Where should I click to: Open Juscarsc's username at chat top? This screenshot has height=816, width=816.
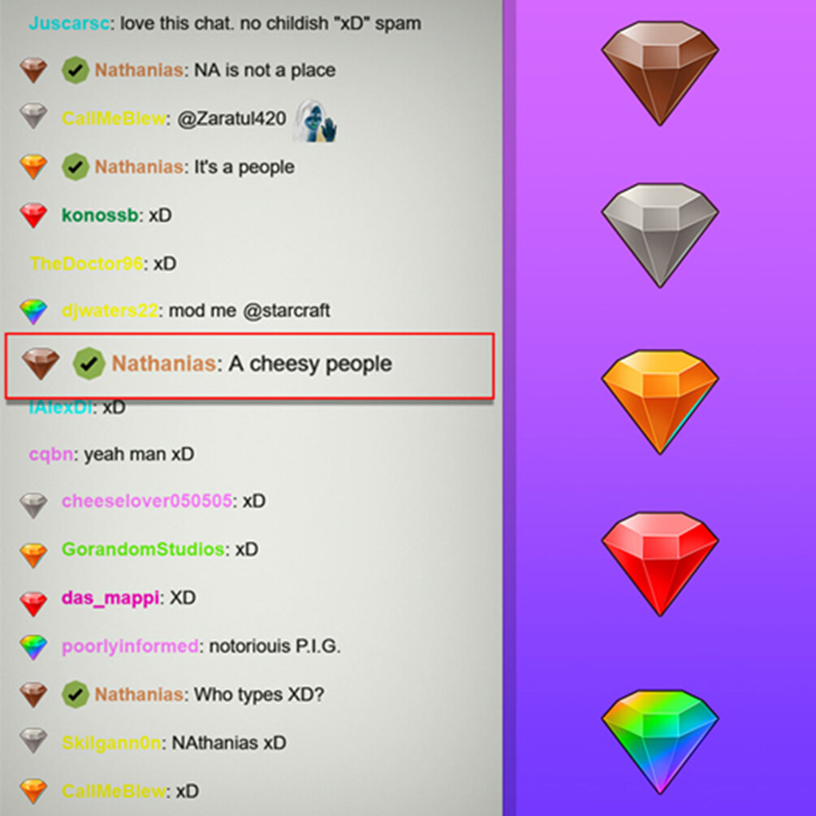69,24
